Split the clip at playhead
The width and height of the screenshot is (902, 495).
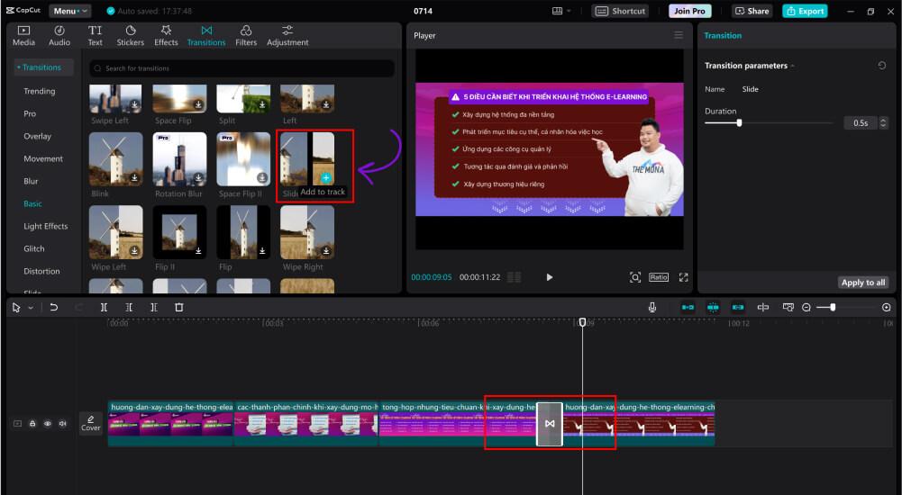click(x=104, y=308)
